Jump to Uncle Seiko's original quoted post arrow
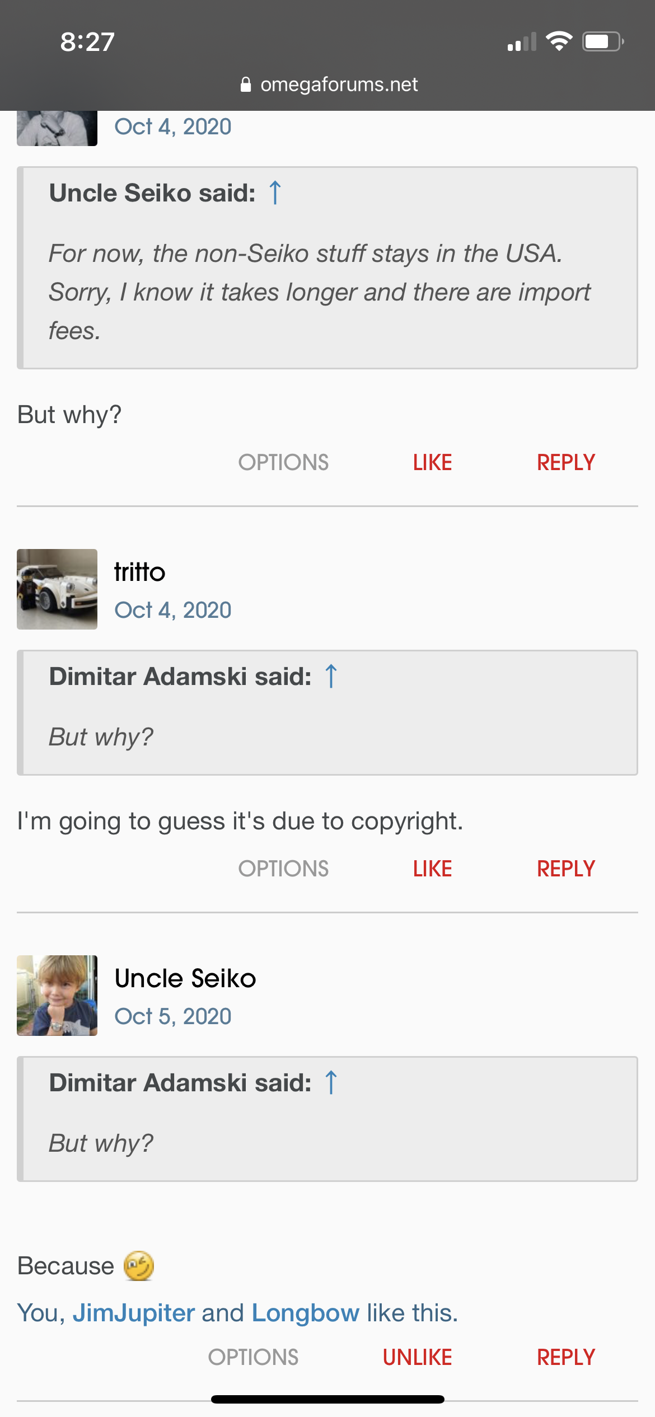Screen dimensions: 655x1417 coord(275,193)
